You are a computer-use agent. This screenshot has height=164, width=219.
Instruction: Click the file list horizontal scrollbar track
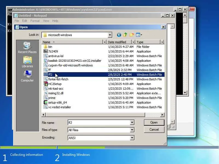152,115
